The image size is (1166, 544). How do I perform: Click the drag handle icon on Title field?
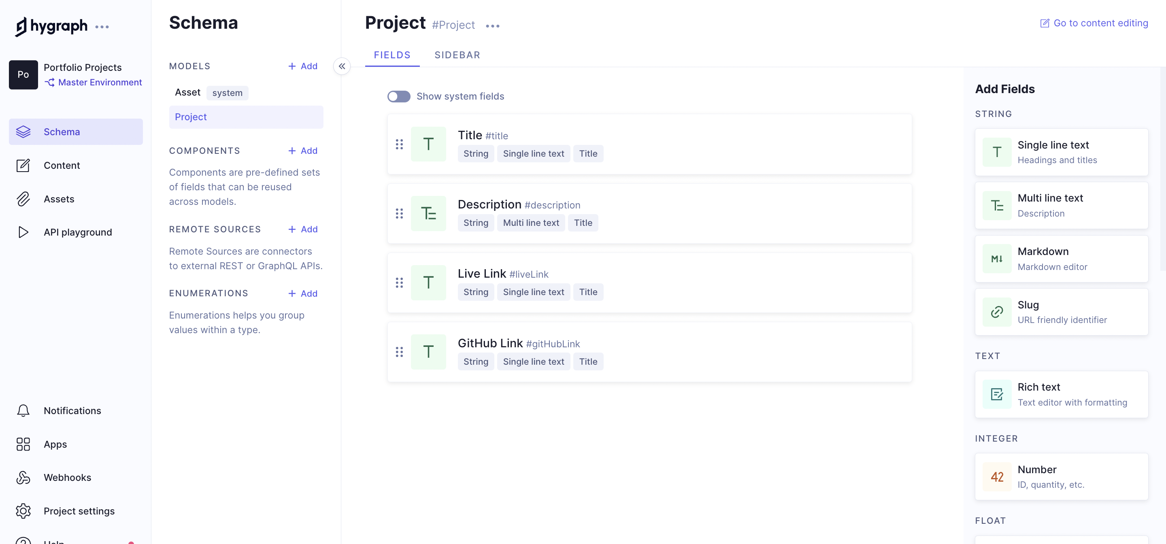tap(399, 144)
